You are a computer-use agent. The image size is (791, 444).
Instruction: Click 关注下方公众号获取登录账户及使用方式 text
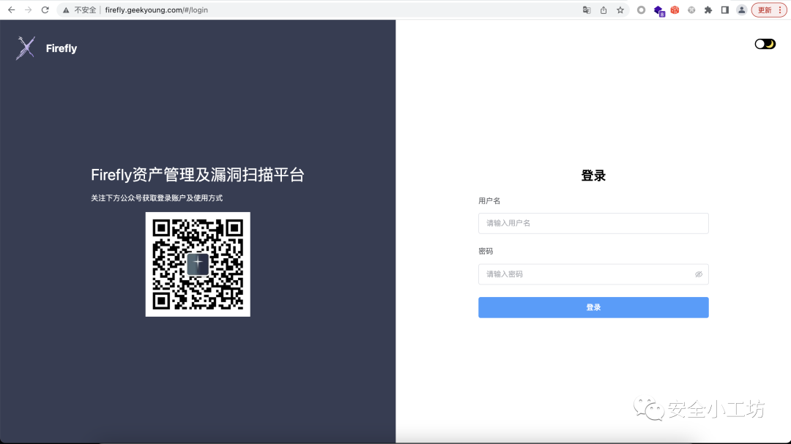[157, 198]
